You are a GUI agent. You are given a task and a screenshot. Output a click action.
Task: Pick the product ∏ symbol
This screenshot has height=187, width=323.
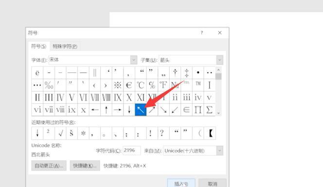[198, 110]
